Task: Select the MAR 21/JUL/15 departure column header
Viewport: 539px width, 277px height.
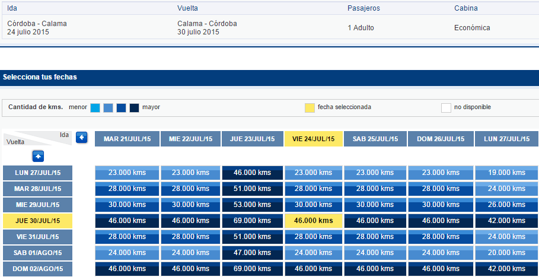Action: click(127, 139)
